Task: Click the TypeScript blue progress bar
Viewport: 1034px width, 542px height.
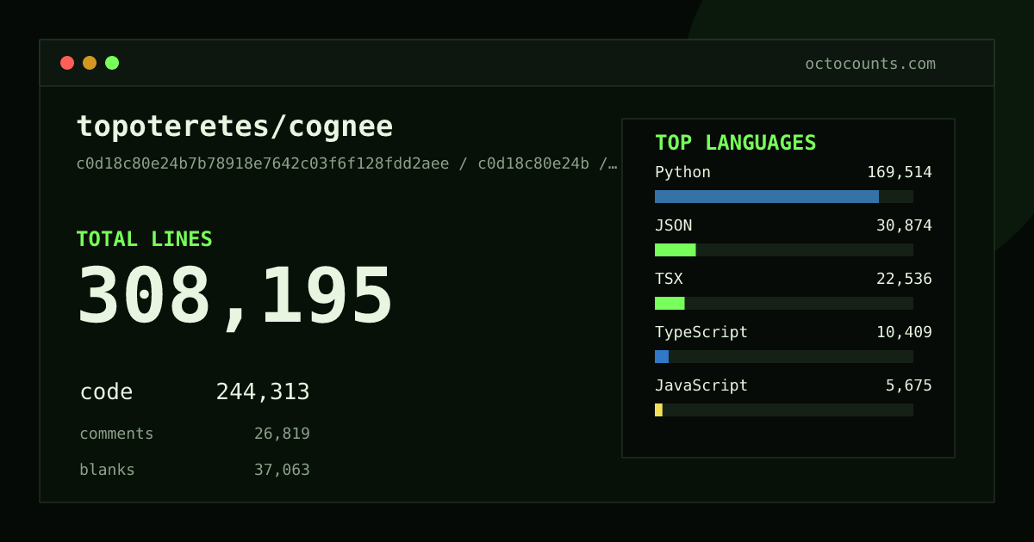Action: coord(662,356)
